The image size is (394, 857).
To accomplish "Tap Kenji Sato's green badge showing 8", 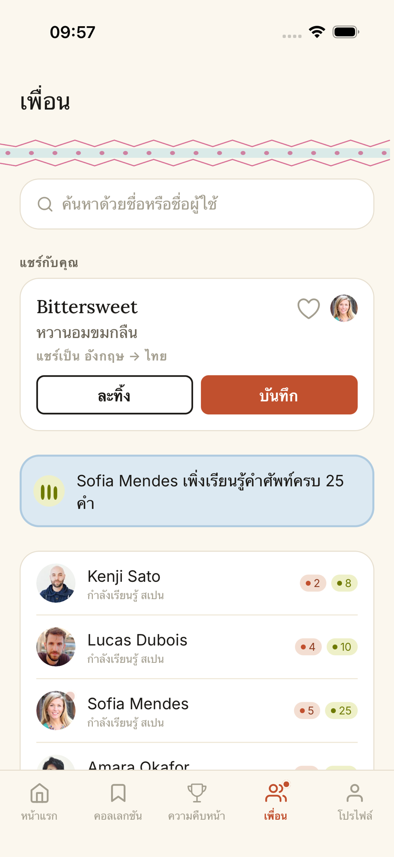I will click(x=344, y=583).
